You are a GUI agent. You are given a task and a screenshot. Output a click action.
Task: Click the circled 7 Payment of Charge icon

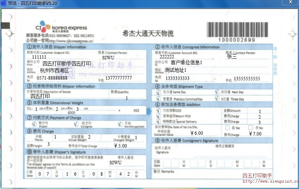(29, 117)
